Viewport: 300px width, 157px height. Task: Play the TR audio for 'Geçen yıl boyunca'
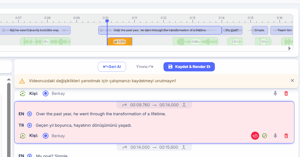point(29,125)
